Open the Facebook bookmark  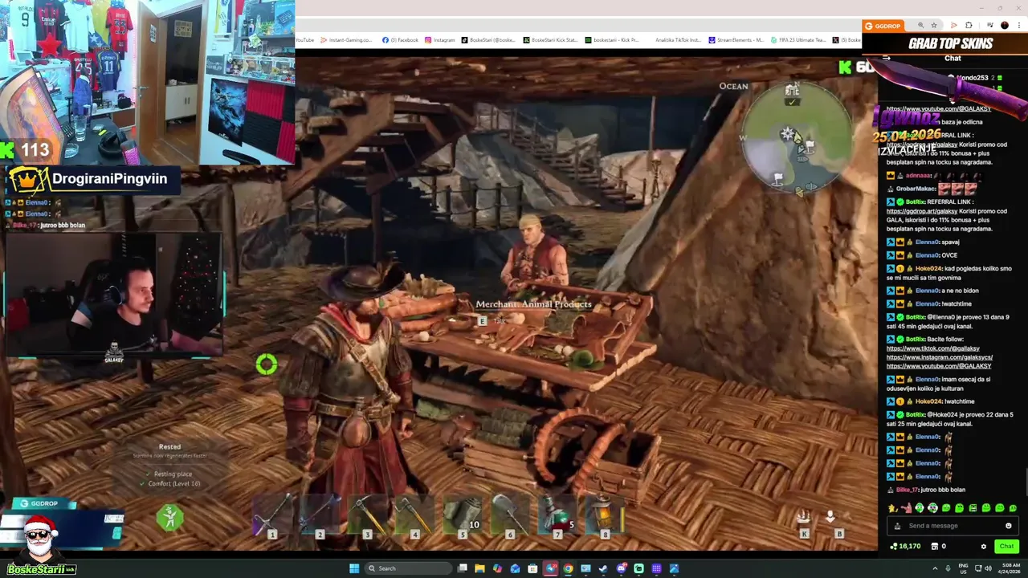coord(401,40)
